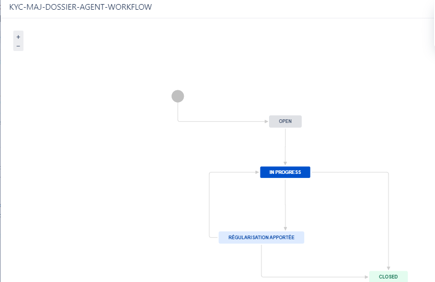This screenshot has width=435, height=282.
Task: Click the KYC-MAJ-DOSSIER-AGENT-WORKFLOW title
Action: [80, 8]
